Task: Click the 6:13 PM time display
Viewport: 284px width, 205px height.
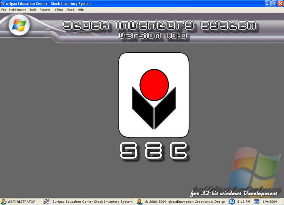Action: tap(243, 202)
